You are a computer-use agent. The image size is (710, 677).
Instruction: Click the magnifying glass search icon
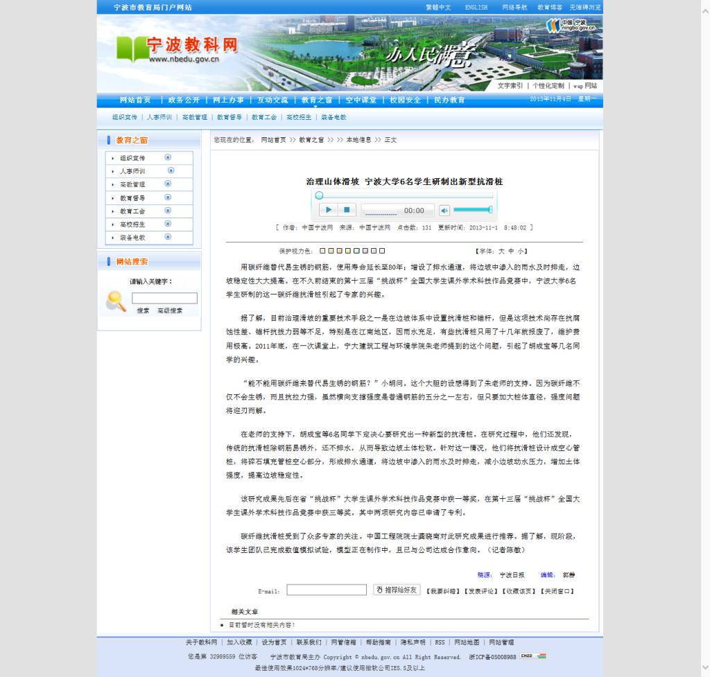tap(116, 301)
